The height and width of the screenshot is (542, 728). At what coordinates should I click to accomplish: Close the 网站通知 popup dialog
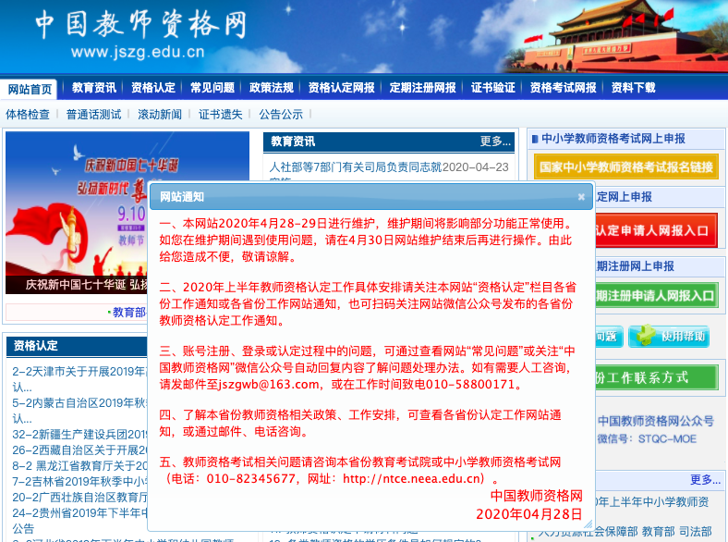tap(581, 197)
